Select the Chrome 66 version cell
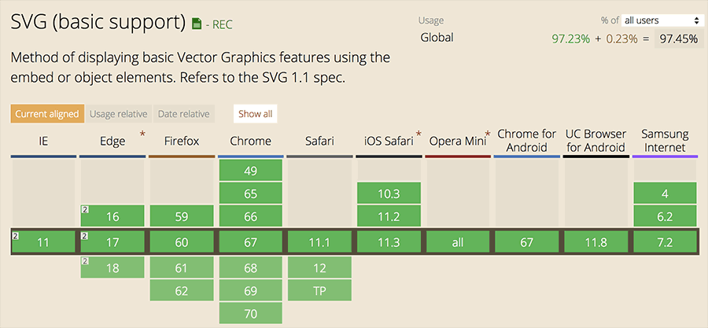708x328 pixels. point(251,216)
